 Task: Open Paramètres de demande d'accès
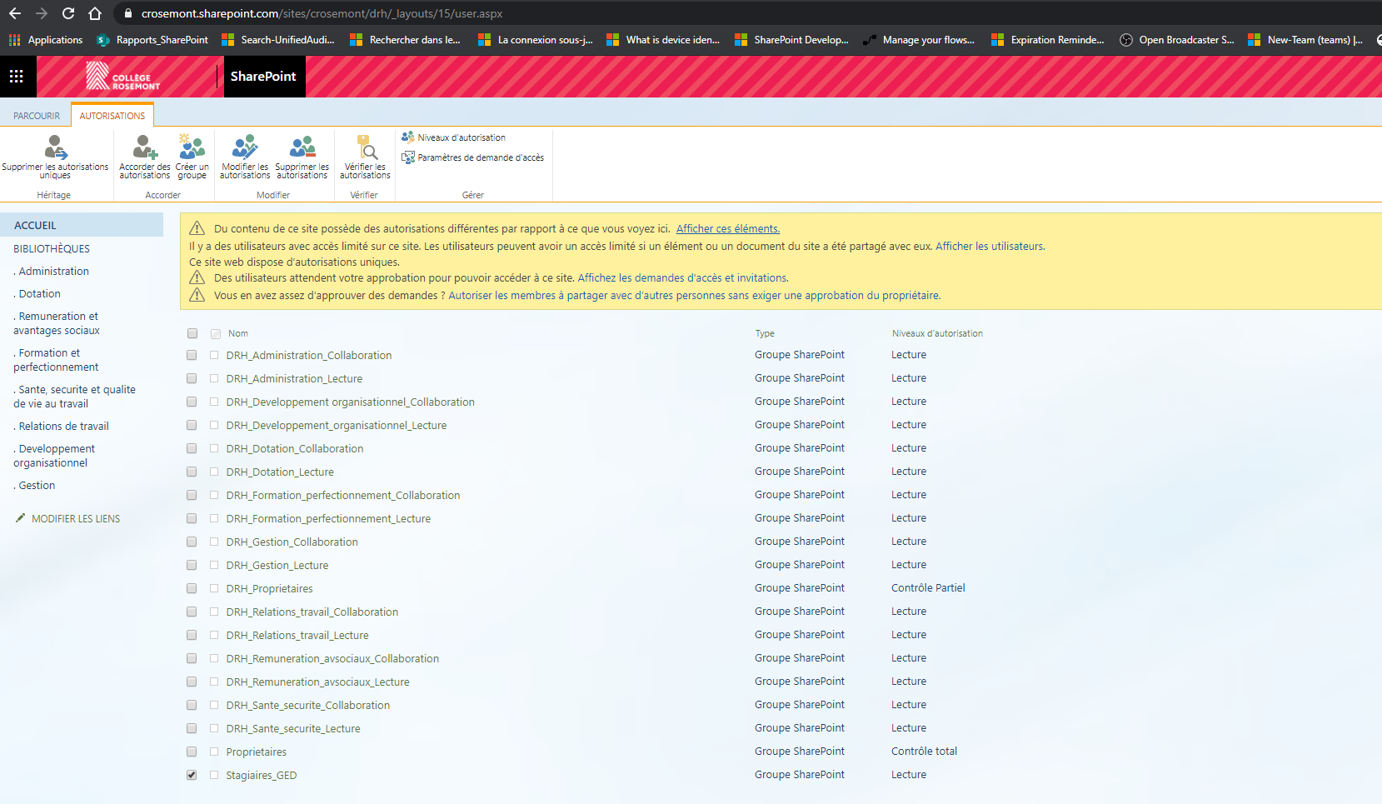pos(480,157)
